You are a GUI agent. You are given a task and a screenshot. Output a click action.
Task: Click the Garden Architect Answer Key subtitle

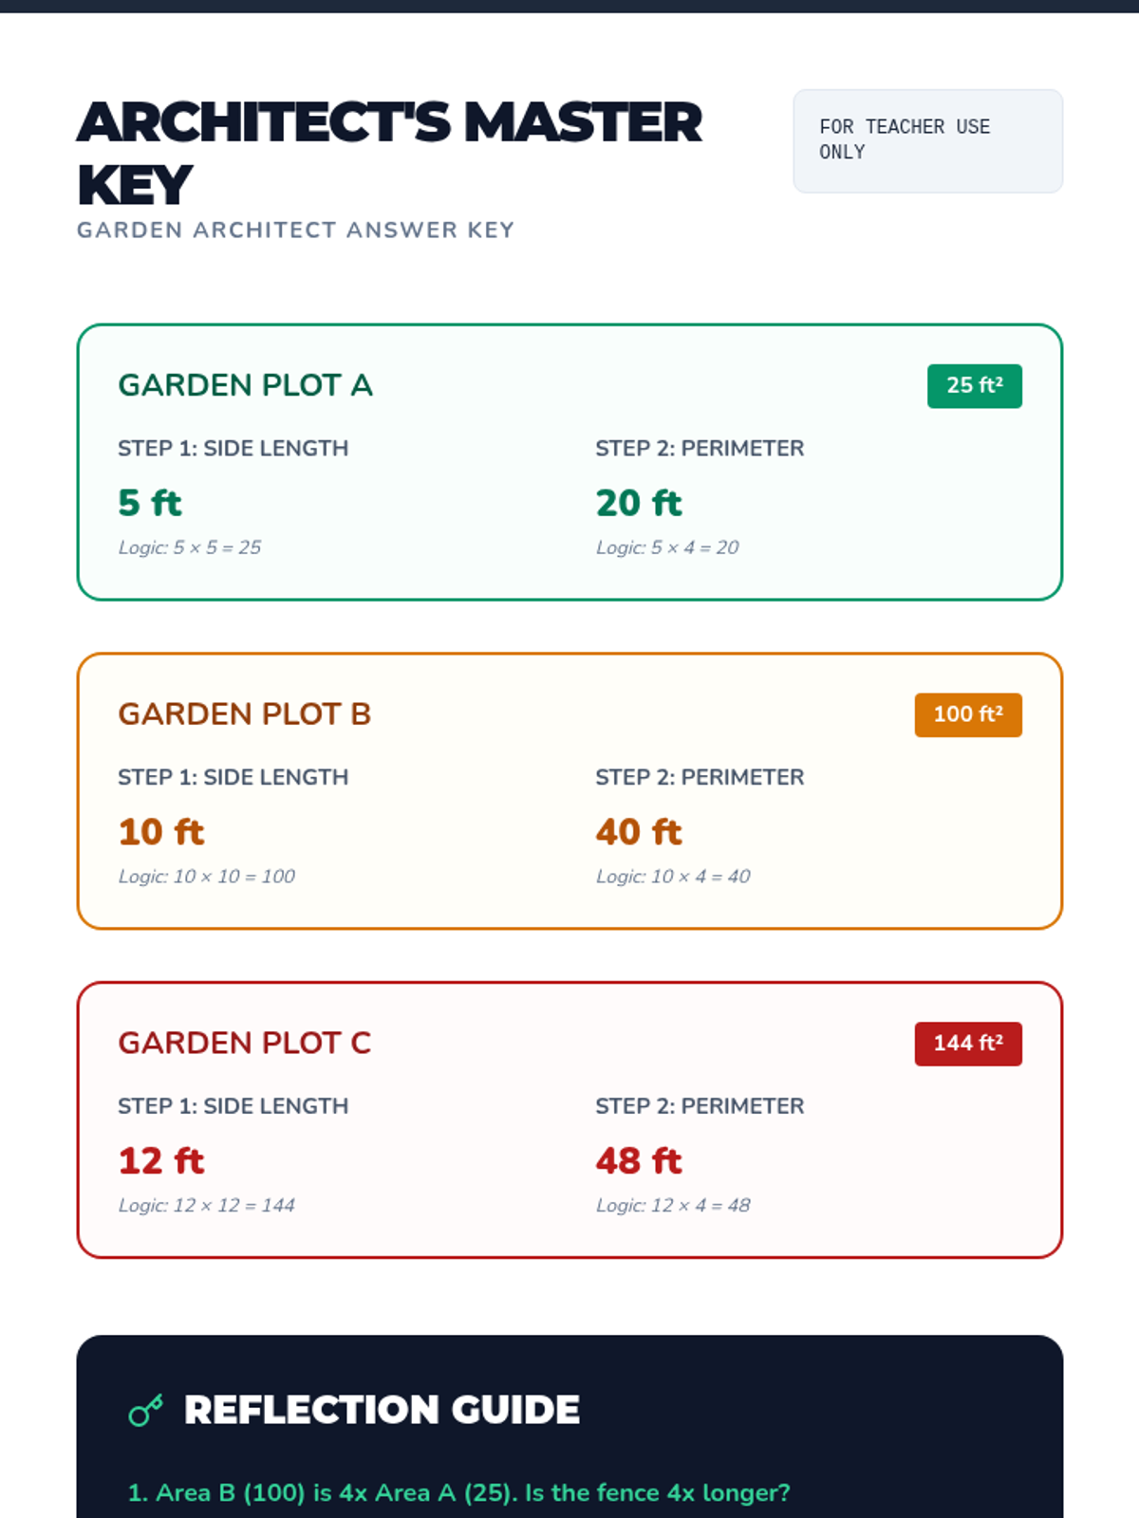[x=295, y=231]
